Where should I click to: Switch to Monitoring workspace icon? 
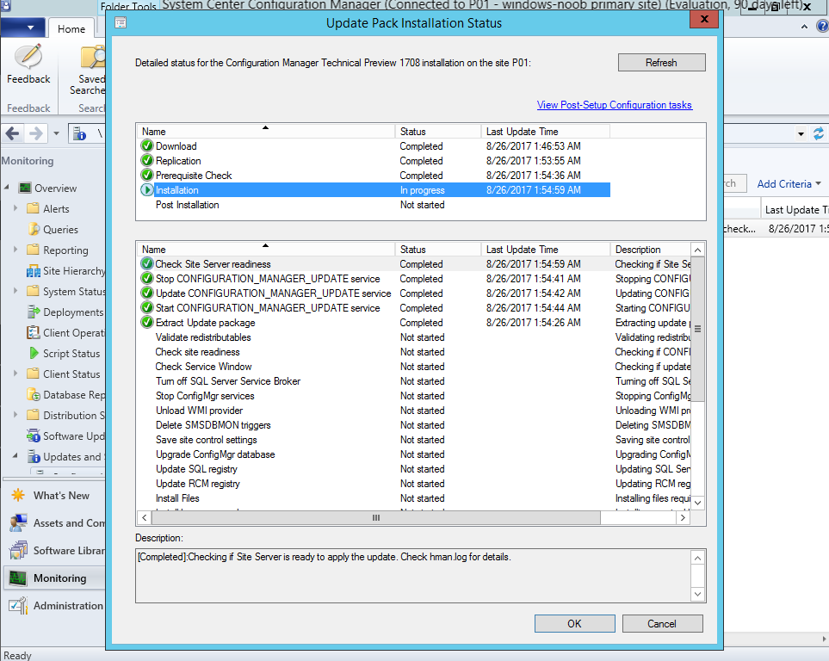click(18, 578)
